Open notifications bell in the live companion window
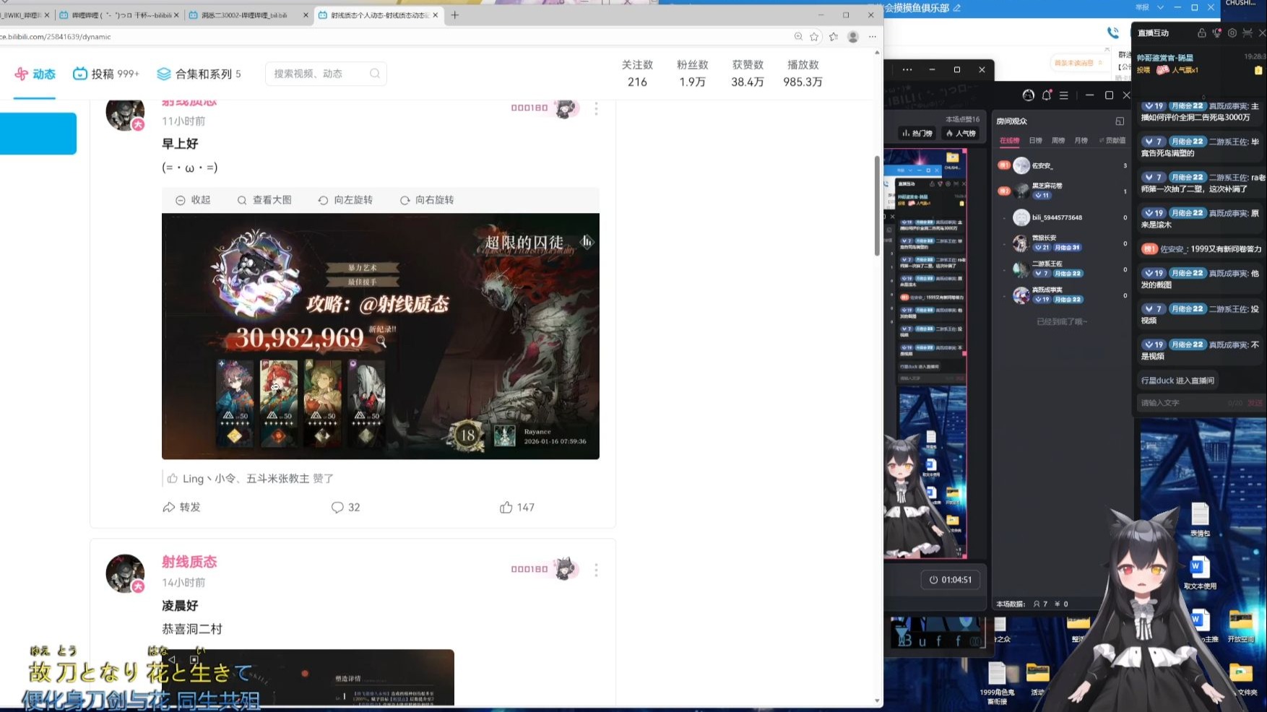The width and height of the screenshot is (1267, 712). 1047,95
